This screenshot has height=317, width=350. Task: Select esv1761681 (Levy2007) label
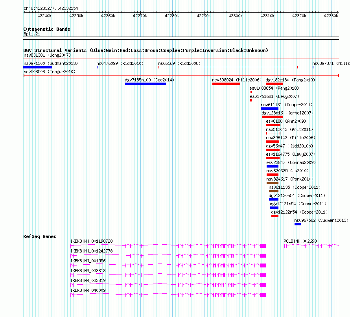[x=274, y=96]
